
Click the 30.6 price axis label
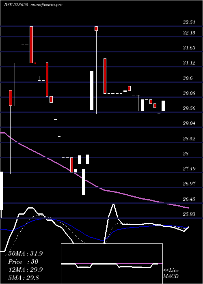point(188,78)
